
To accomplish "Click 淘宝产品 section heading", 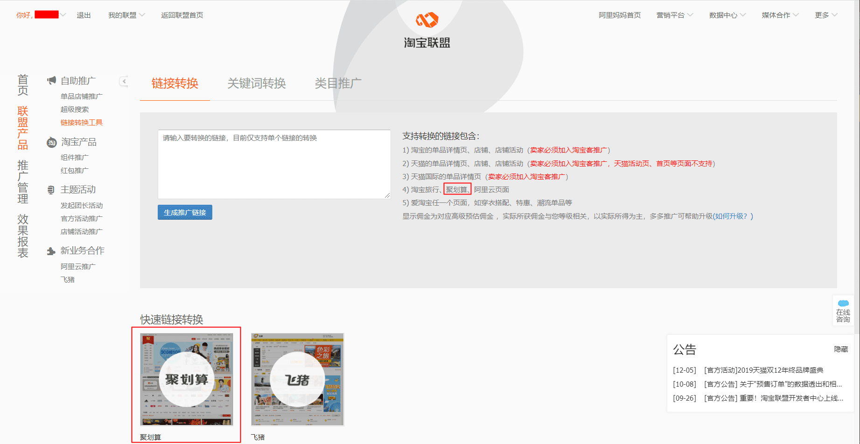I will 79,142.
